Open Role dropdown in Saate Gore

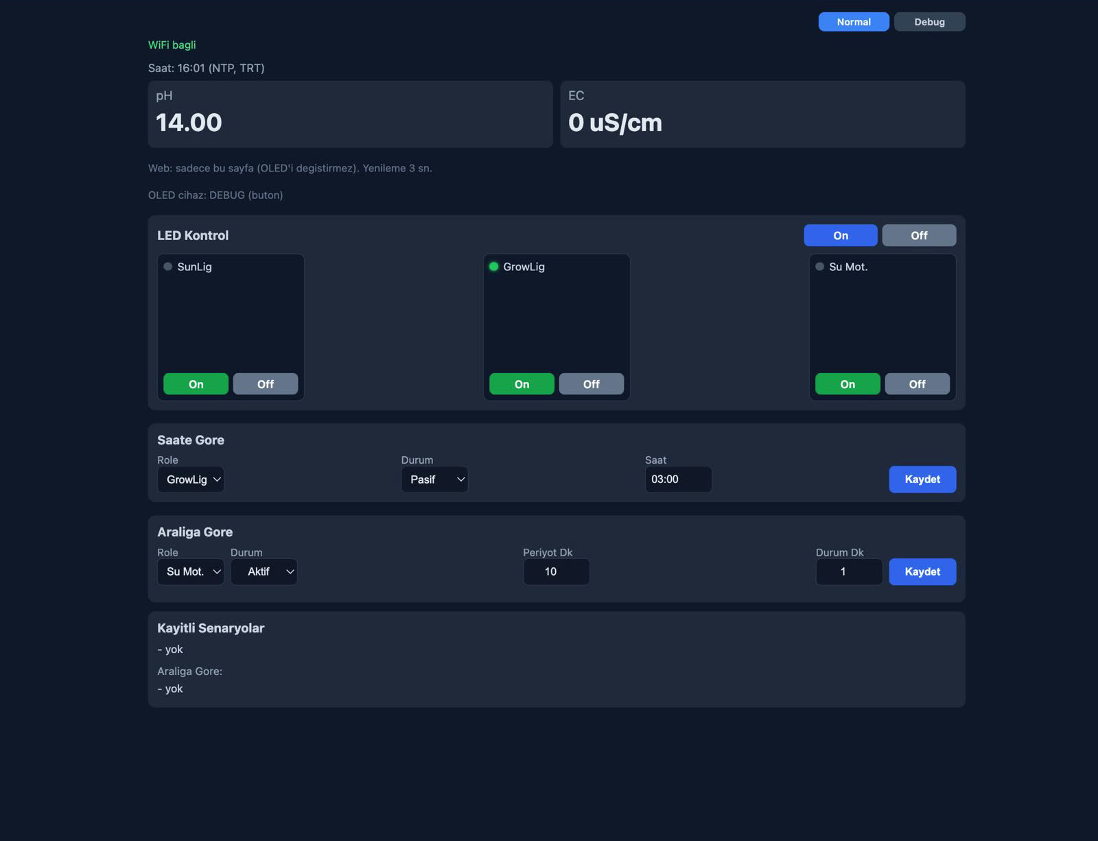click(191, 479)
